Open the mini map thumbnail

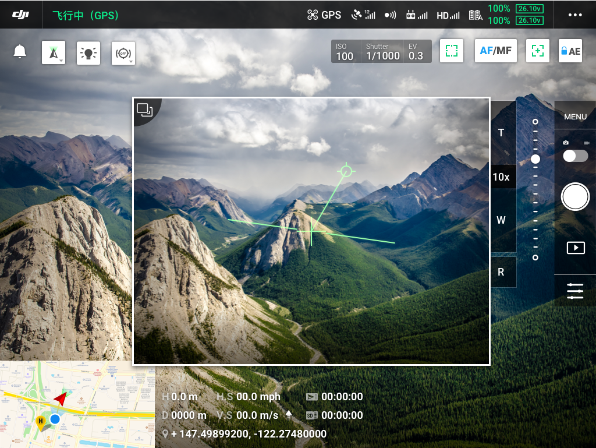tap(77, 404)
